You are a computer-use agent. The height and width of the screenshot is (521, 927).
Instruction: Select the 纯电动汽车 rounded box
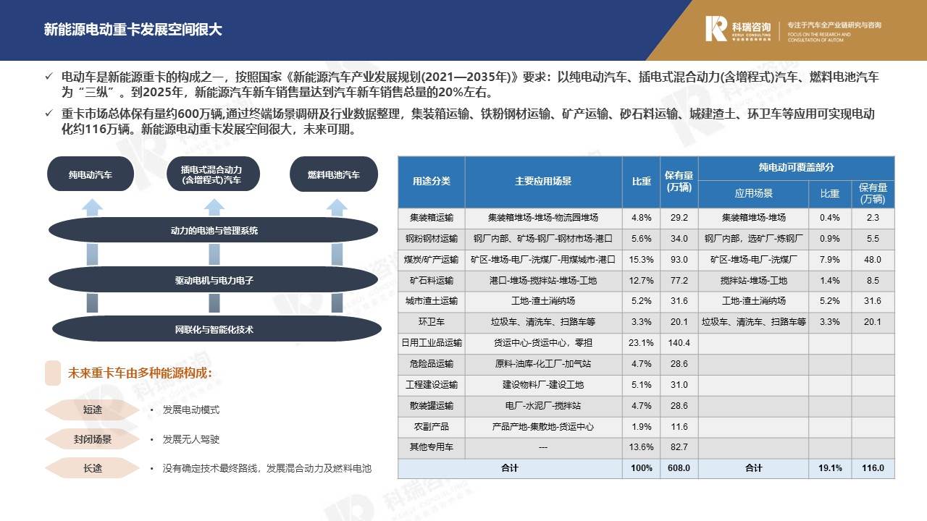click(x=91, y=174)
